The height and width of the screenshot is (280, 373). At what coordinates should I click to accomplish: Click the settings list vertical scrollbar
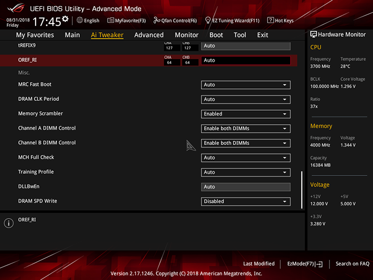302,190
